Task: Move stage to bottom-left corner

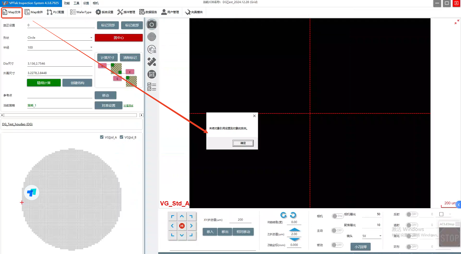Action: point(172,235)
